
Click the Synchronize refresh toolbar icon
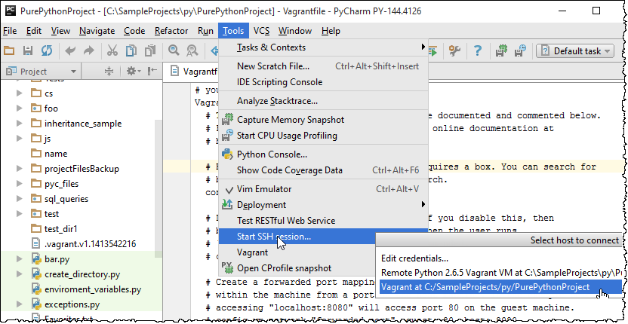[x=47, y=50]
